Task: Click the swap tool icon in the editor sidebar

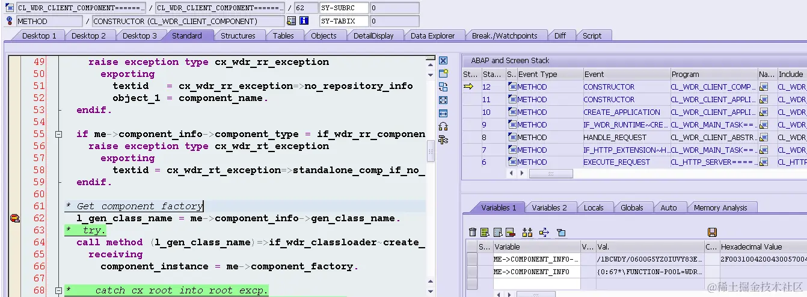Action: point(443,87)
